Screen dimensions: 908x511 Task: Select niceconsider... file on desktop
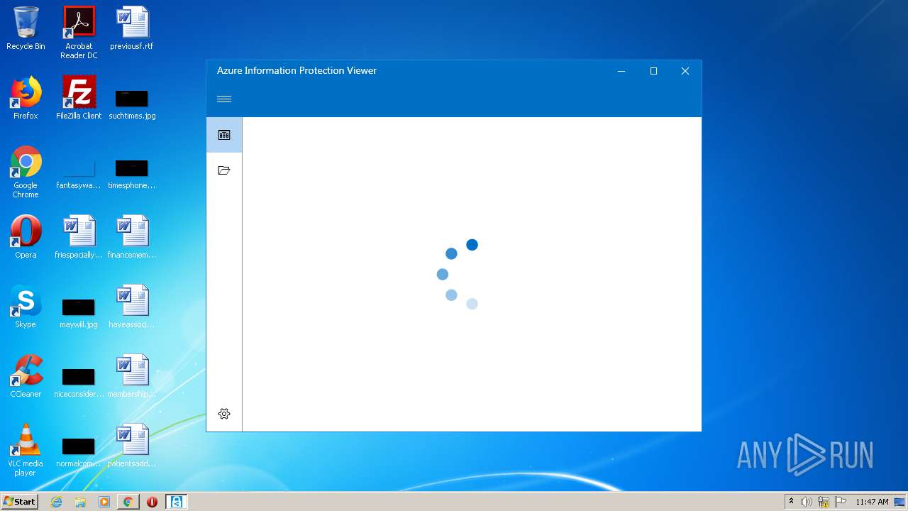tap(79, 382)
